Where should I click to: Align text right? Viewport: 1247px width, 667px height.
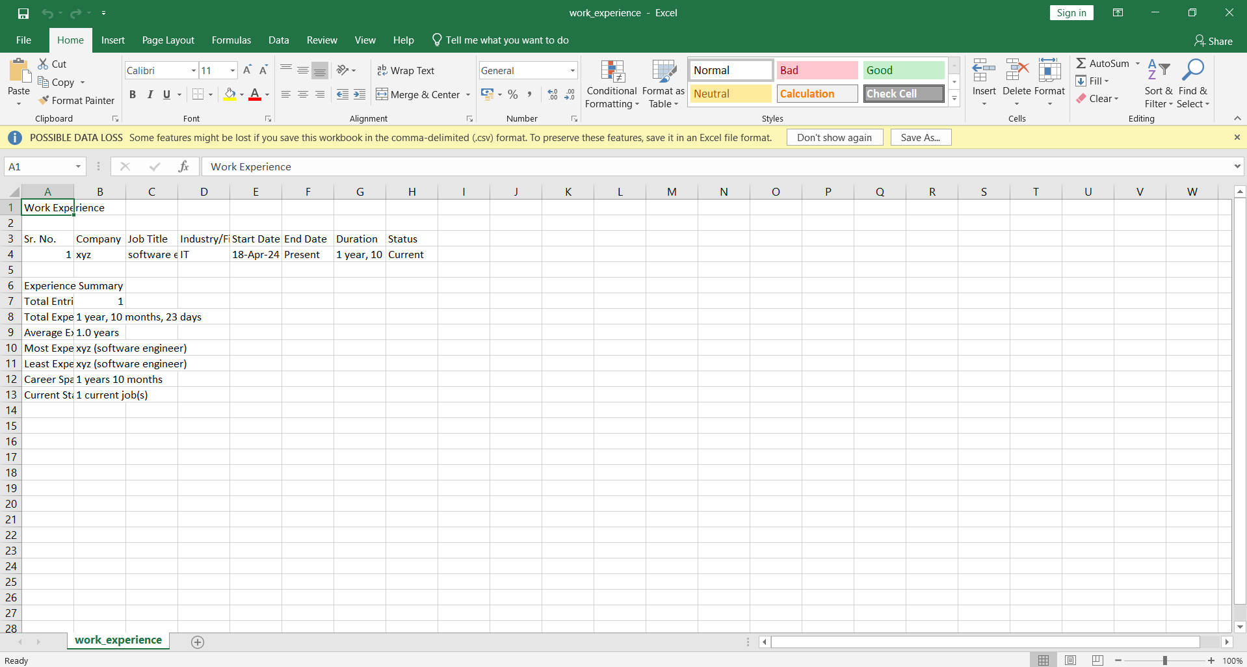(320, 95)
